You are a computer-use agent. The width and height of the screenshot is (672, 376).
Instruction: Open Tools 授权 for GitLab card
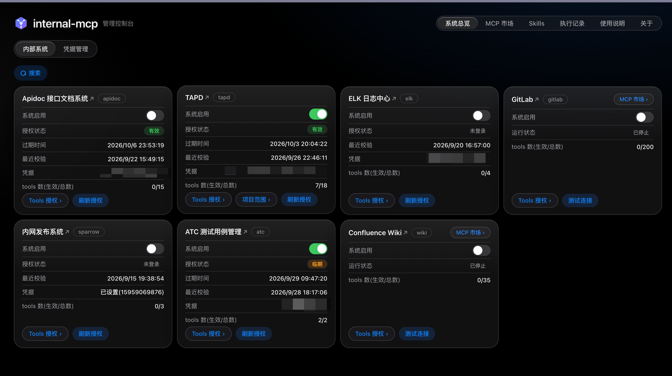point(535,200)
